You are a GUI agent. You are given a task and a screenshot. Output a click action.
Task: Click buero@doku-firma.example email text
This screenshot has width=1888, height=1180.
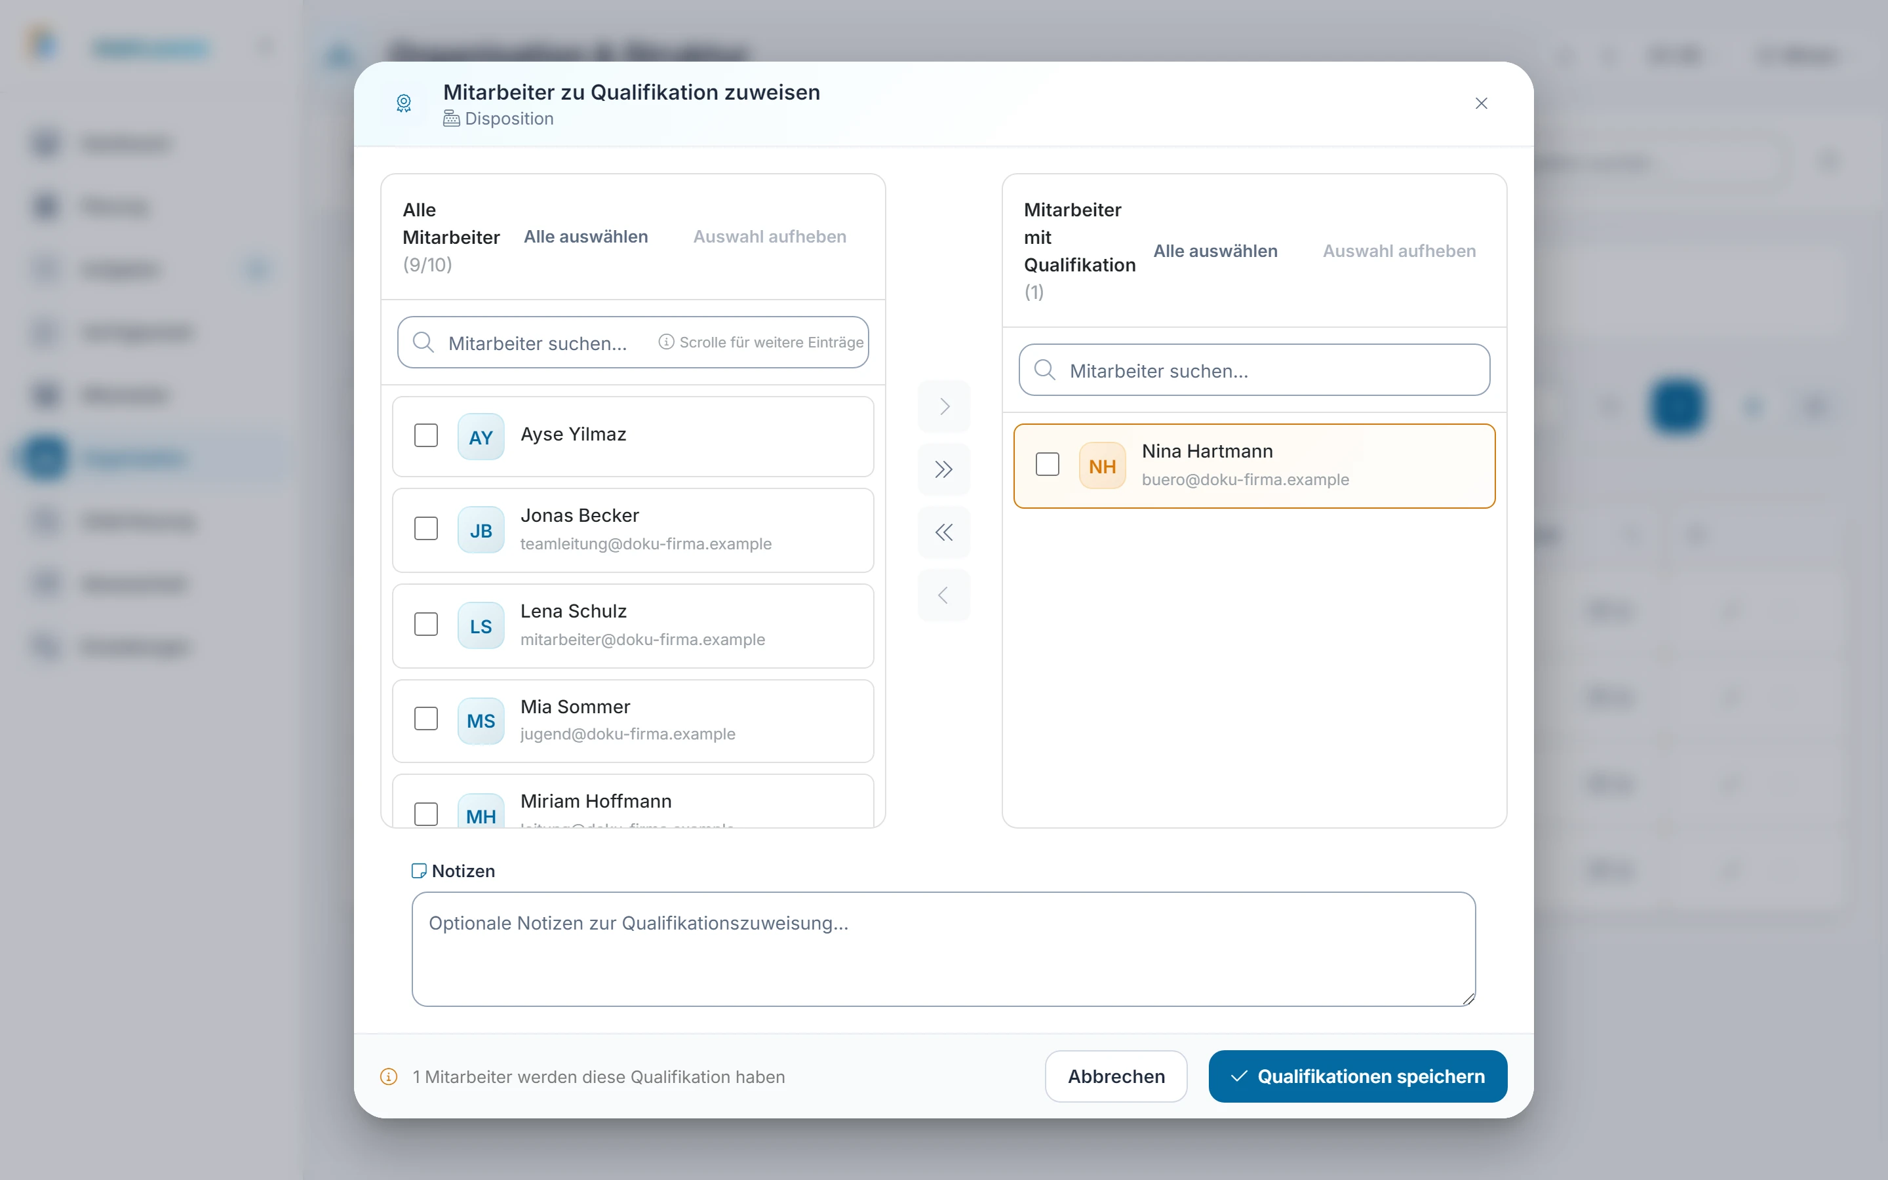click(1245, 479)
